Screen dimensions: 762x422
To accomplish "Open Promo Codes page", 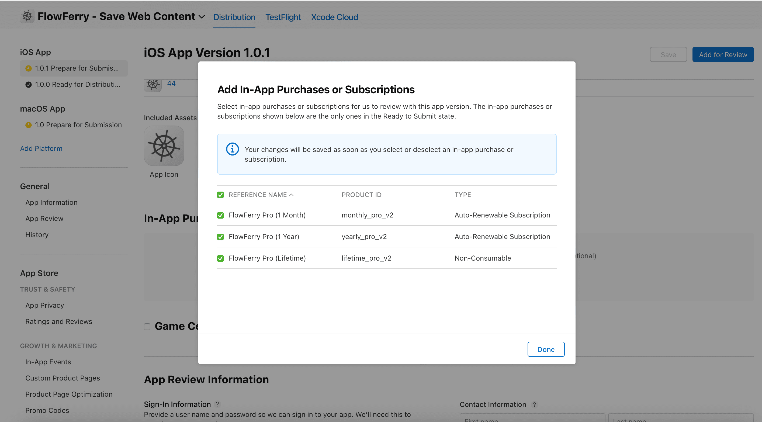I will pos(47,410).
